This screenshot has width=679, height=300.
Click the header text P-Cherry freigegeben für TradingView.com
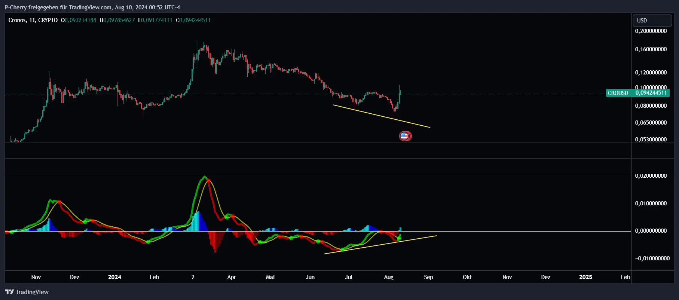coord(58,7)
